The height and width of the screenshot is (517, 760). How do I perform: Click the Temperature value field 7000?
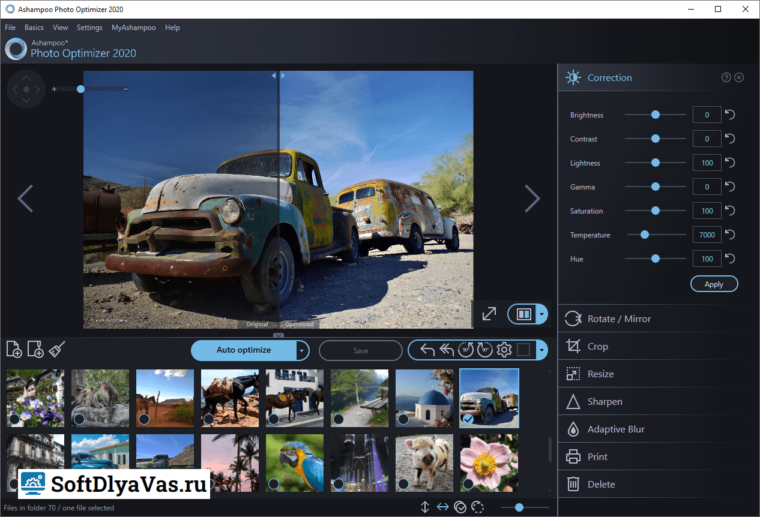click(x=707, y=235)
